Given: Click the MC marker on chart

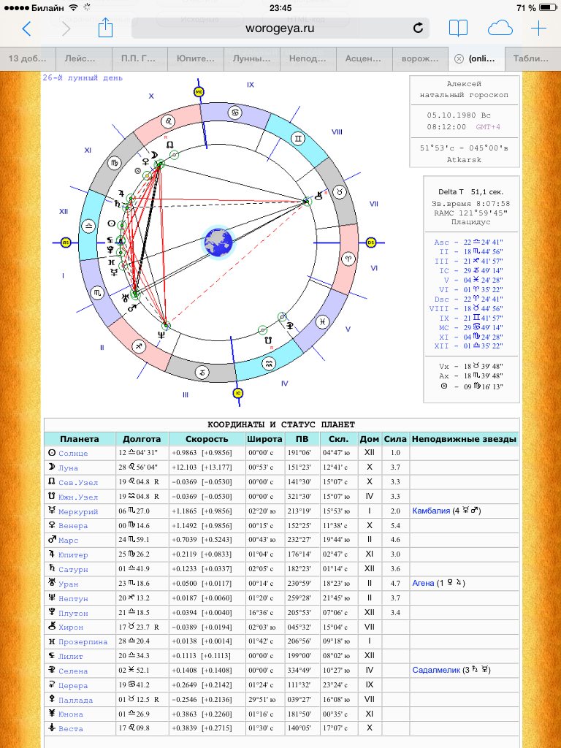Looking at the screenshot, I should point(199,91).
